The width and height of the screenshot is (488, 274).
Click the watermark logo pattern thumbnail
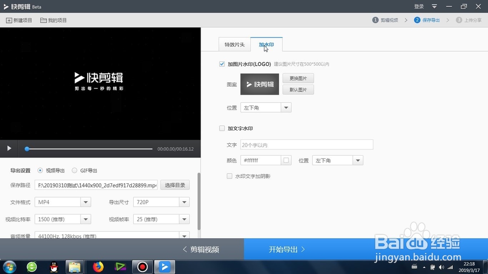point(260,84)
